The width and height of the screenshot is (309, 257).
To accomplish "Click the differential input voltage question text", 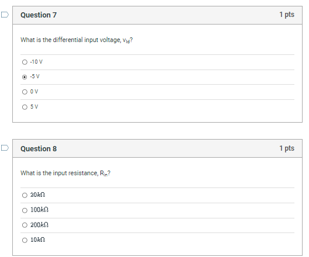I will [77, 40].
